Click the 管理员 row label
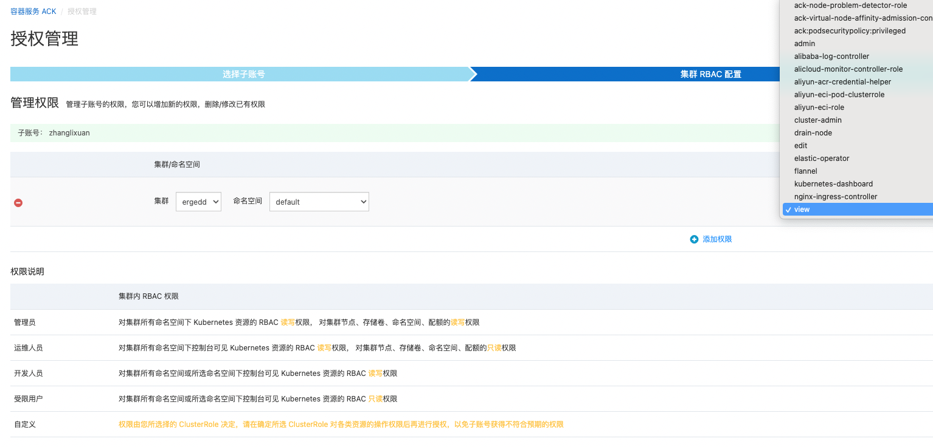The height and width of the screenshot is (447, 933). pyautogui.click(x=25, y=322)
